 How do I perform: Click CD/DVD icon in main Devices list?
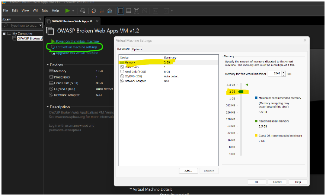point(51,89)
